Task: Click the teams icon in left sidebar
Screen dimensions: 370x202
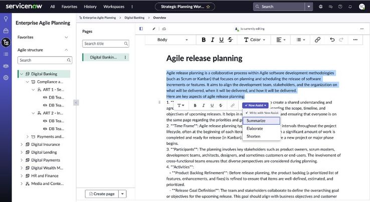Action: click(6, 66)
